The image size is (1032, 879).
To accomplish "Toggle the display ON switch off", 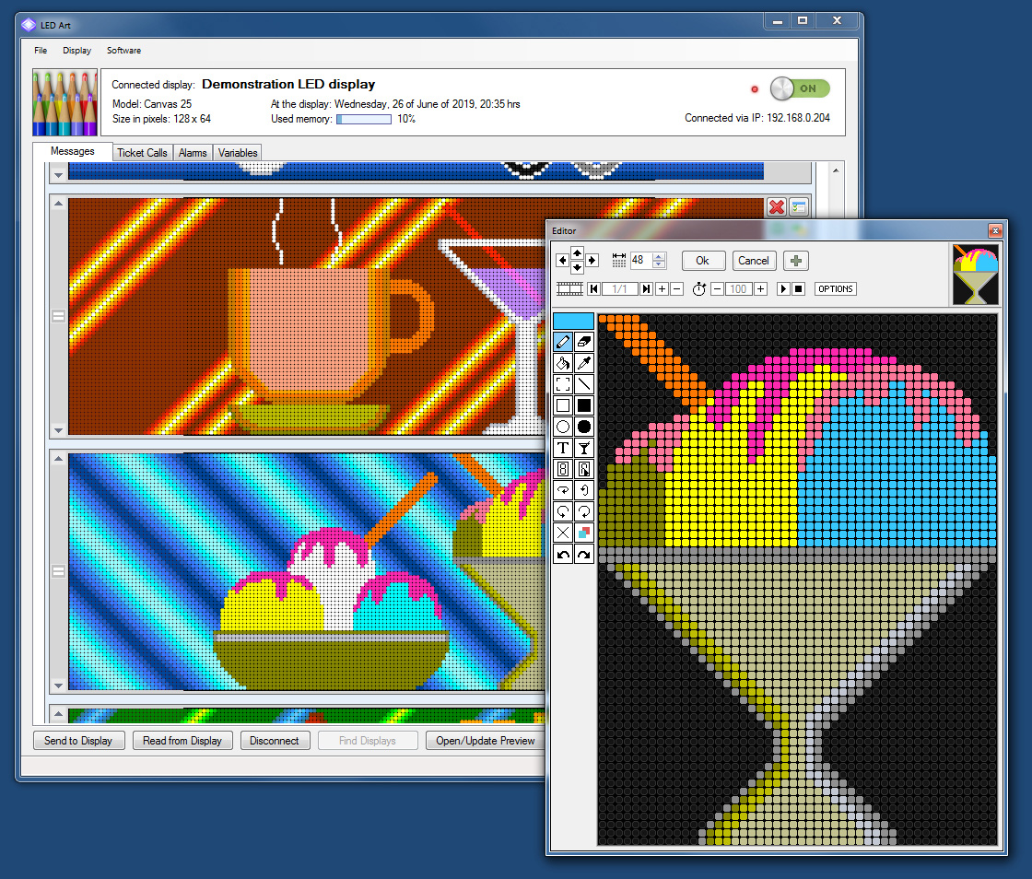I will point(799,88).
